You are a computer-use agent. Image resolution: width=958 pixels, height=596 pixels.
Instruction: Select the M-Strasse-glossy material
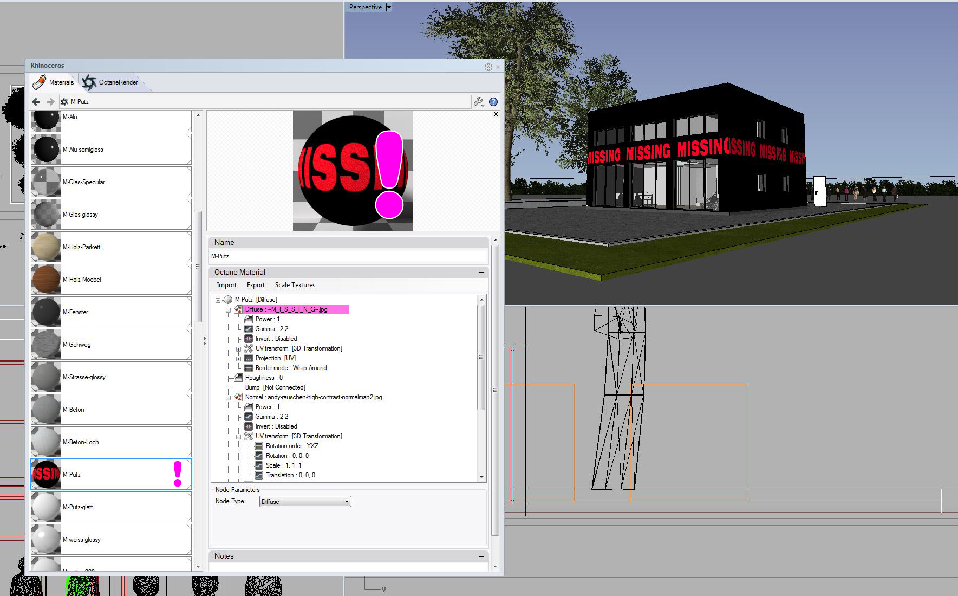click(111, 377)
